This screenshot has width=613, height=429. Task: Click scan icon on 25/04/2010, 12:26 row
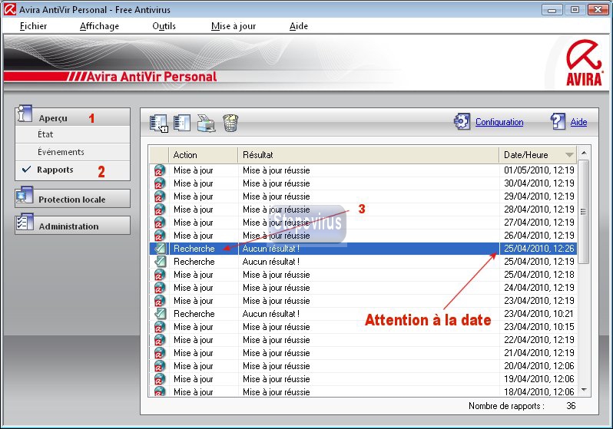(x=160, y=249)
